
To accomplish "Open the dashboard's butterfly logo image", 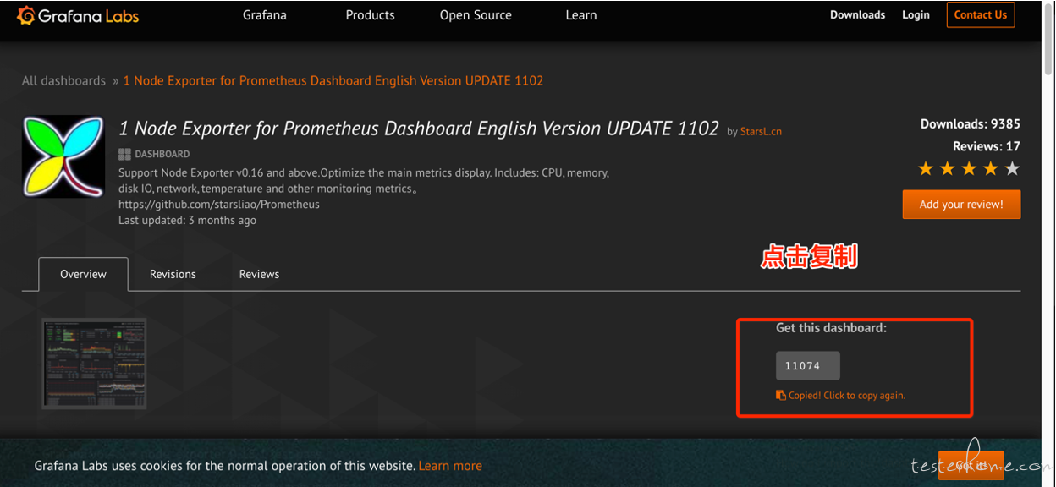I will pyautogui.click(x=63, y=156).
